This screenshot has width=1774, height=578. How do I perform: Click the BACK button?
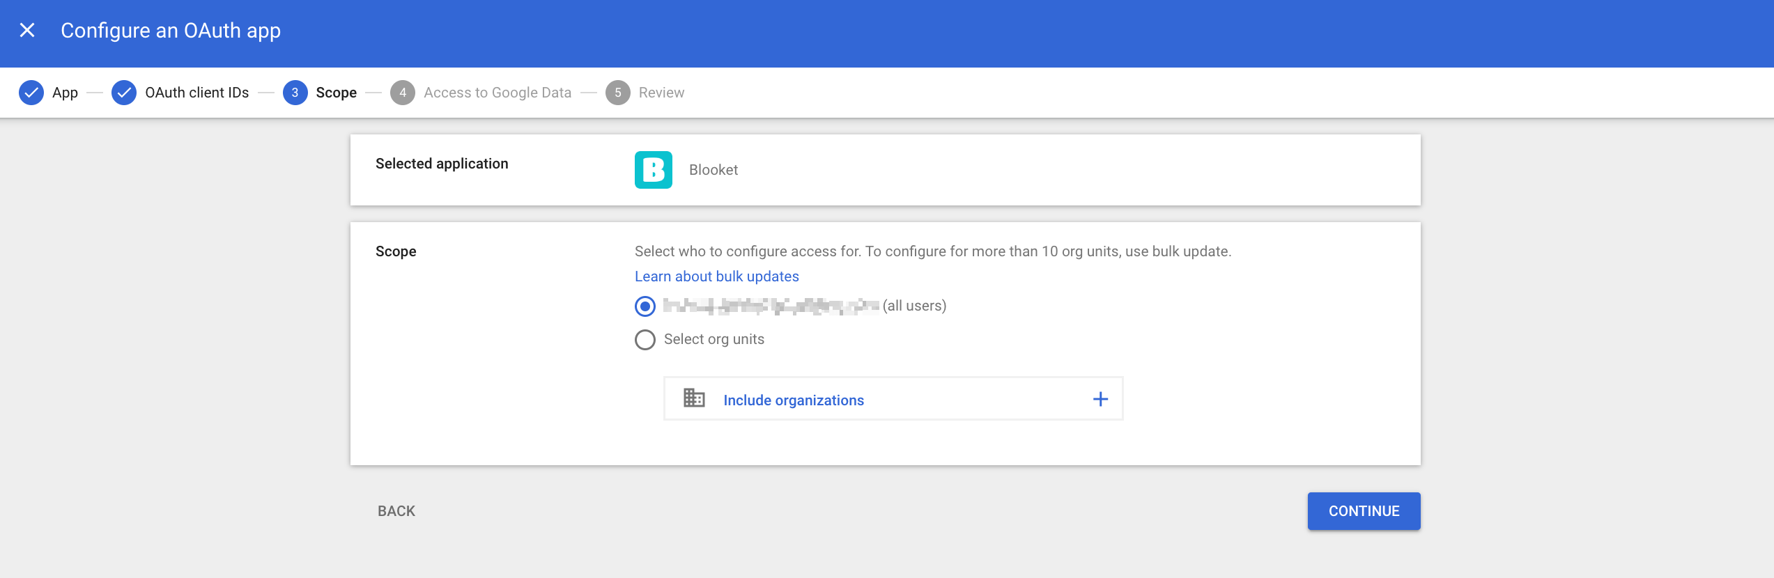[x=395, y=510]
